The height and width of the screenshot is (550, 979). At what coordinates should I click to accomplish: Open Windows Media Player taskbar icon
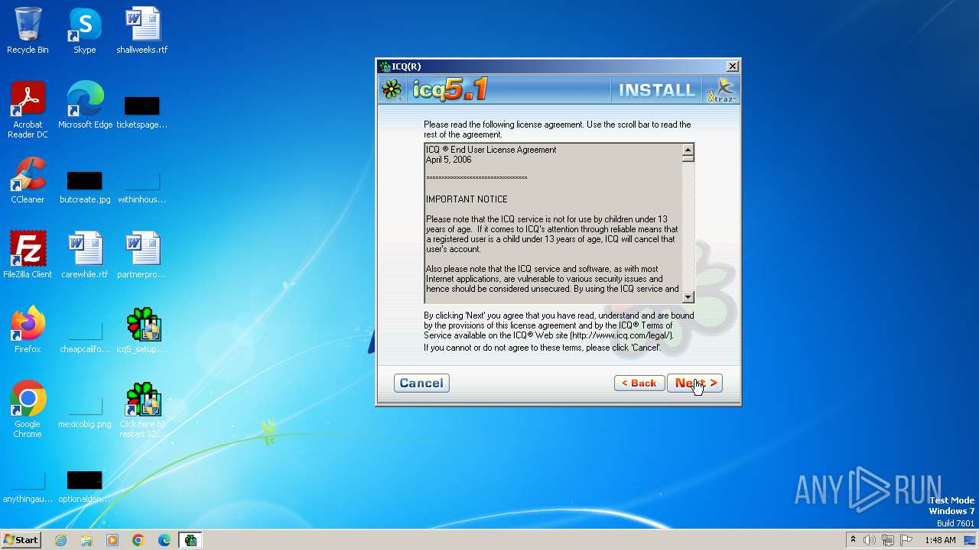coord(112,540)
